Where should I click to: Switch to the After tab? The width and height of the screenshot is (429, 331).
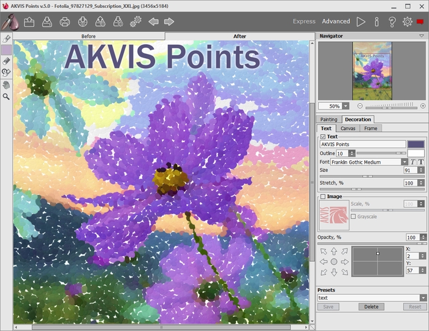240,36
